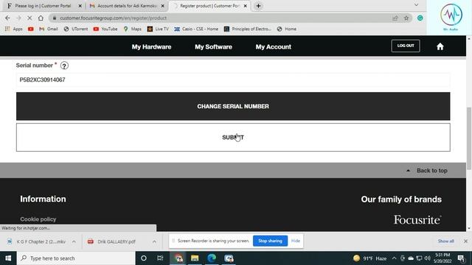Open downloaded K G F Chapter 2 mkv file
Screen dimensions: 472x265
pos(37,241)
